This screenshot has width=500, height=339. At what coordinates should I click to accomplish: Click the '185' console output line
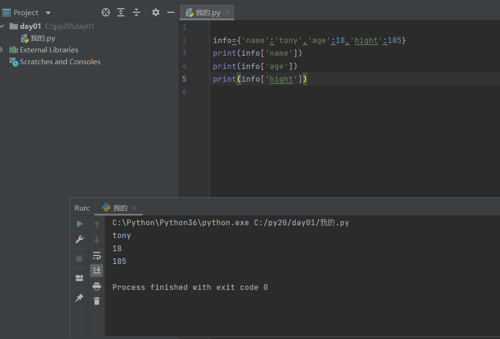pos(119,261)
